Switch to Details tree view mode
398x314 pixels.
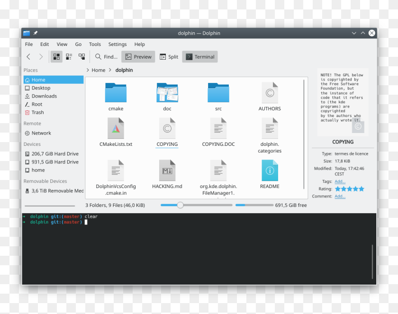point(81,56)
